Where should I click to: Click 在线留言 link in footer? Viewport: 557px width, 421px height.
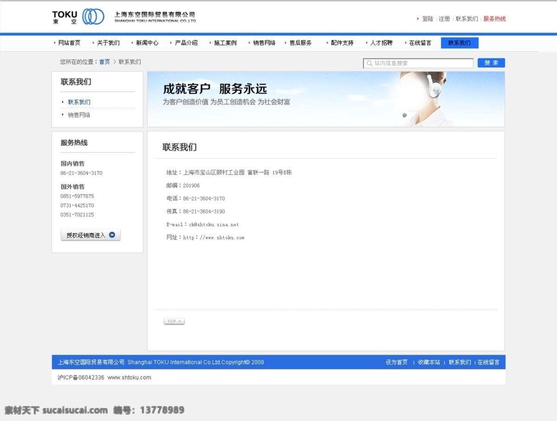tap(489, 363)
